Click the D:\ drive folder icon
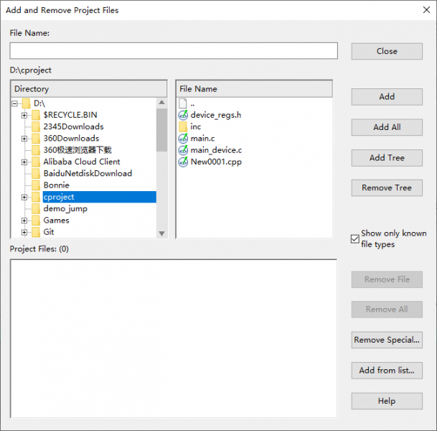The width and height of the screenshot is (437, 431). pos(27,103)
